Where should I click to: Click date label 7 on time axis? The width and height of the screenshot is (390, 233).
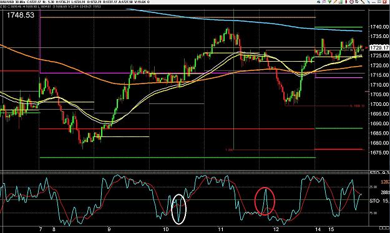coord(41,229)
